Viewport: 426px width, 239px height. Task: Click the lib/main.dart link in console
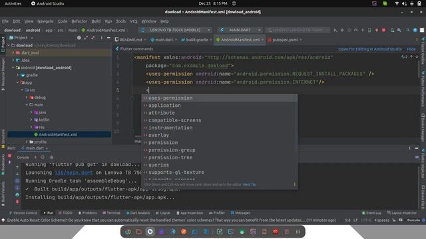point(74,173)
